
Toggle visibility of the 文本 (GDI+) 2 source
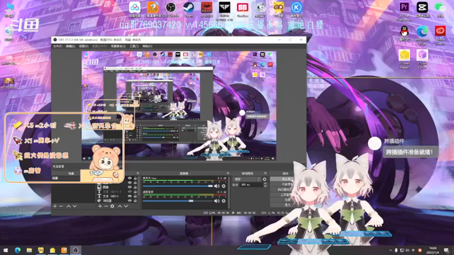pyautogui.click(x=130, y=192)
